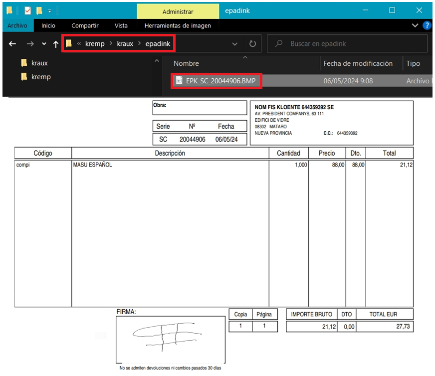Viewport: 435px width, 376px height.
Task: Click the Archivo type cell of BMP file
Action: coord(419,81)
